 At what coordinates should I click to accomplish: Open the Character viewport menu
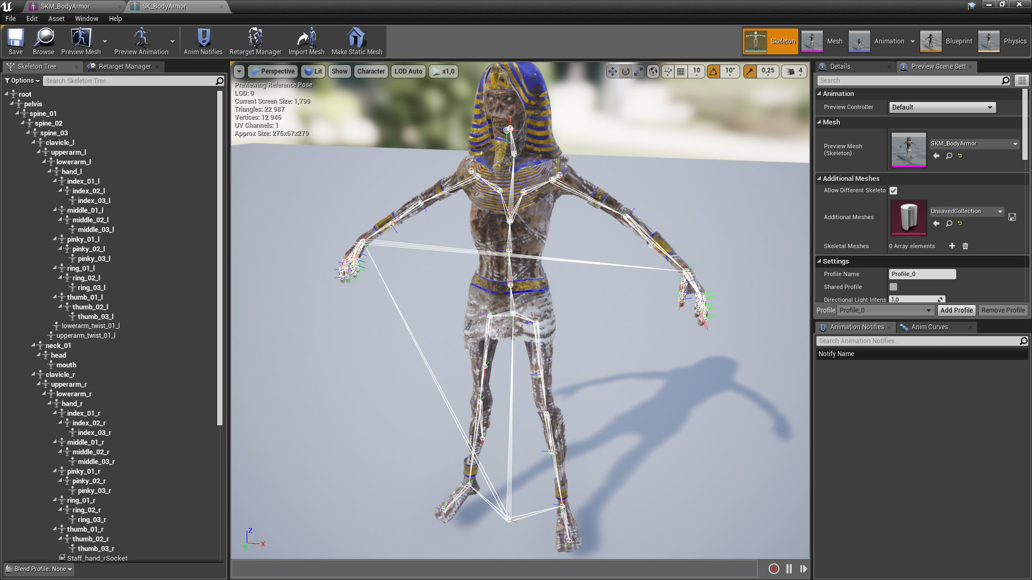[371, 71]
